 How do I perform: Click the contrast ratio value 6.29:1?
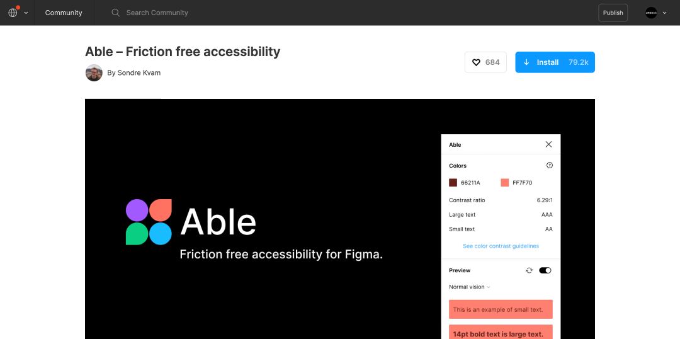click(x=545, y=200)
